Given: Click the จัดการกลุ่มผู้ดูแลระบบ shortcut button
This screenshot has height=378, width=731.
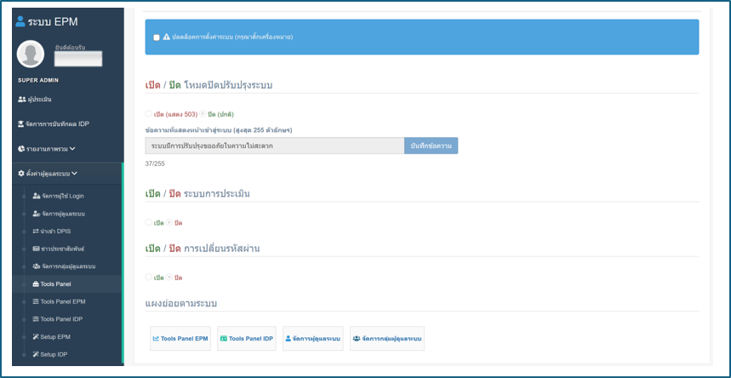Looking at the screenshot, I should pos(387,338).
